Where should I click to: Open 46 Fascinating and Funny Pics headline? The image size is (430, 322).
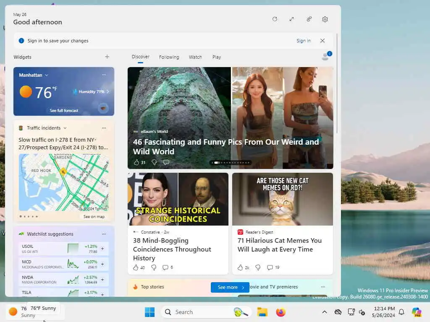pyautogui.click(x=225, y=146)
